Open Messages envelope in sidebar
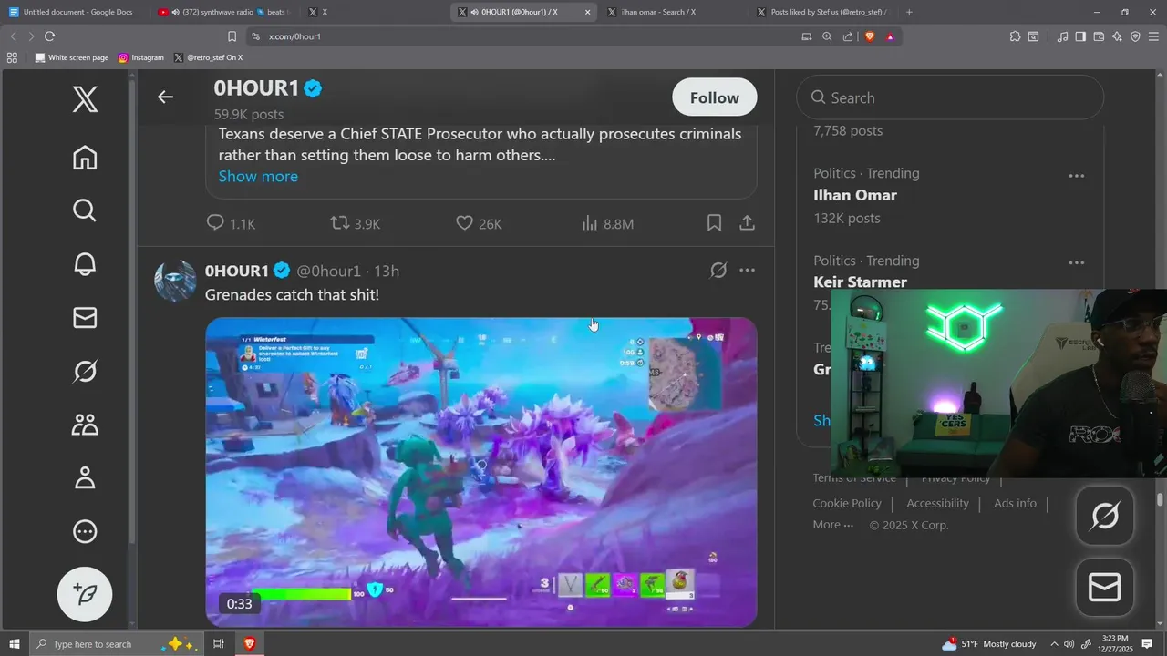 (x=85, y=317)
